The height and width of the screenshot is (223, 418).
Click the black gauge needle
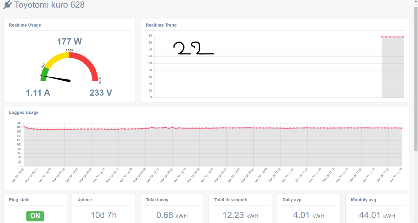[x=55, y=78]
